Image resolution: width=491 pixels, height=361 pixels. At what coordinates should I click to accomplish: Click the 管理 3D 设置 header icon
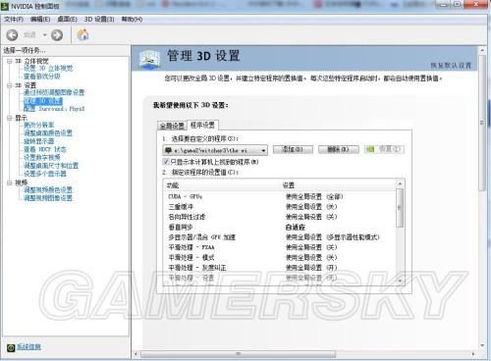coord(149,59)
